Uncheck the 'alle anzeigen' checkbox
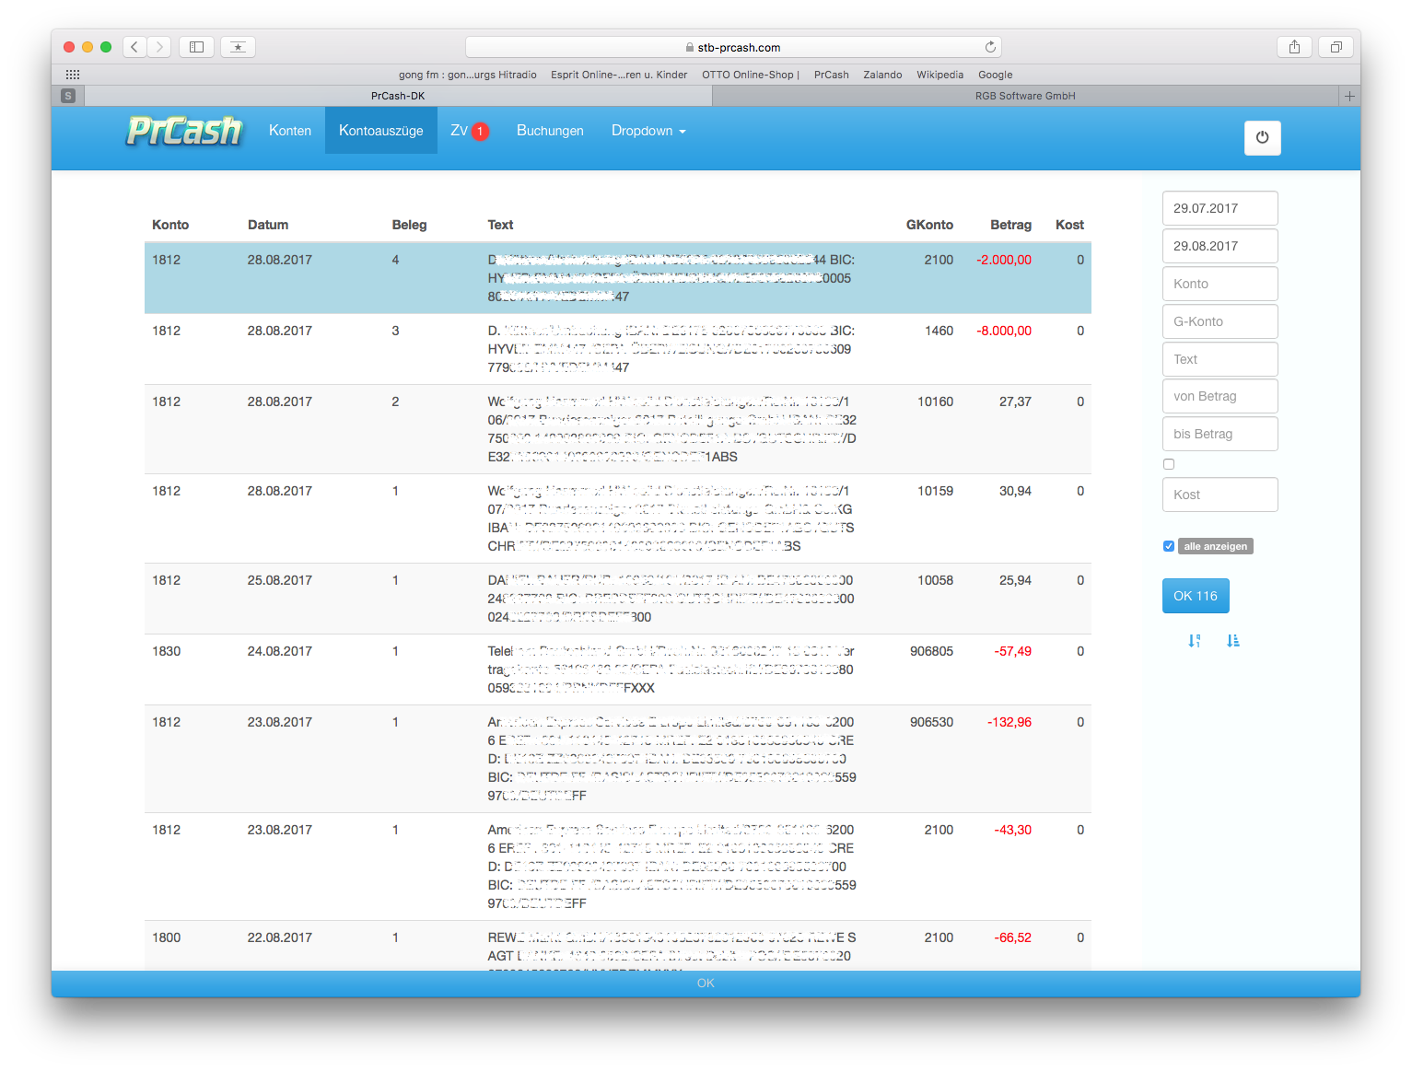This screenshot has height=1071, width=1412. click(1169, 546)
